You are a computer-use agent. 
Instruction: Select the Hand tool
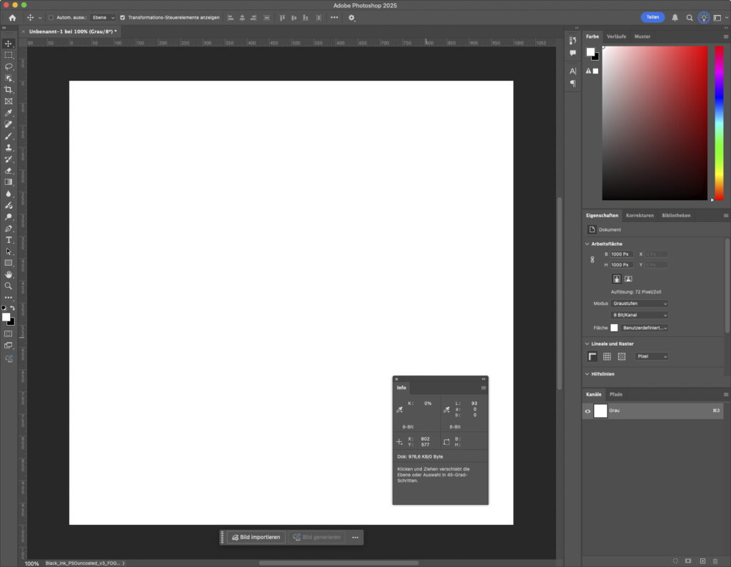point(9,275)
